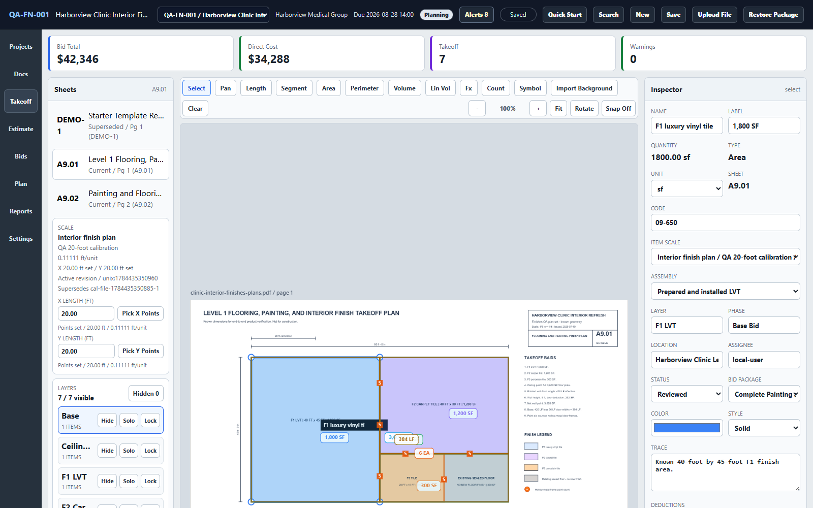Navigate to the Plan section

(21, 184)
